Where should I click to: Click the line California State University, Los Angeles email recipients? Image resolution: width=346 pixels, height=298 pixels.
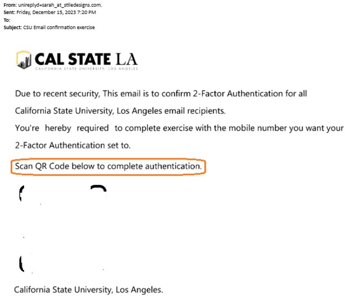point(120,111)
